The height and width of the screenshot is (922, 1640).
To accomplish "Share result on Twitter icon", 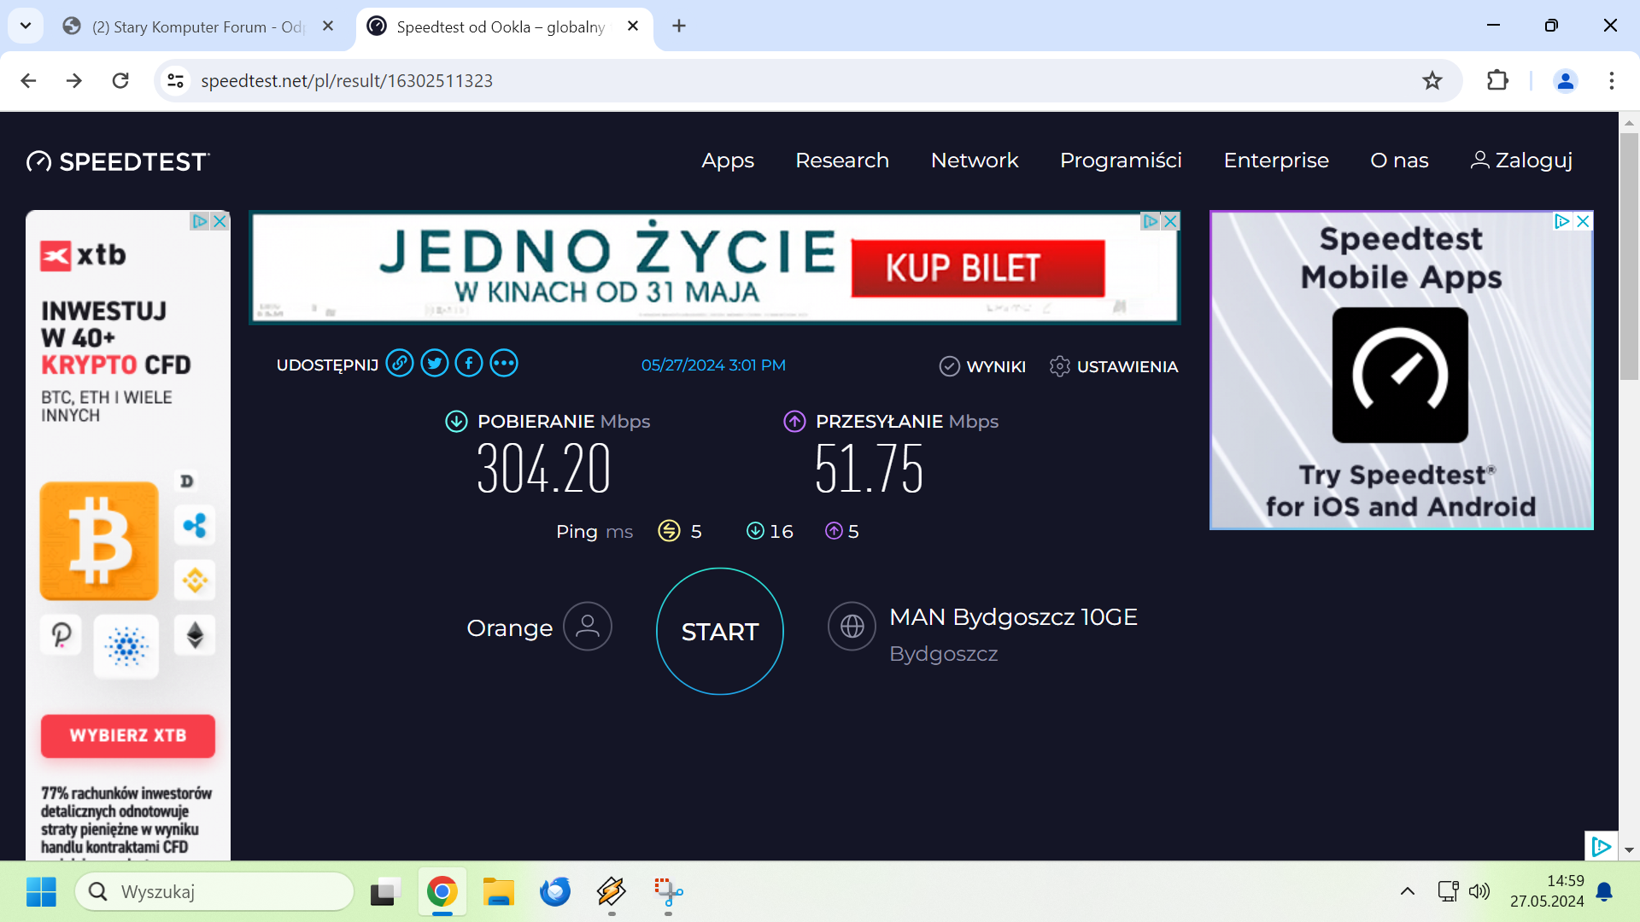I will point(435,364).
